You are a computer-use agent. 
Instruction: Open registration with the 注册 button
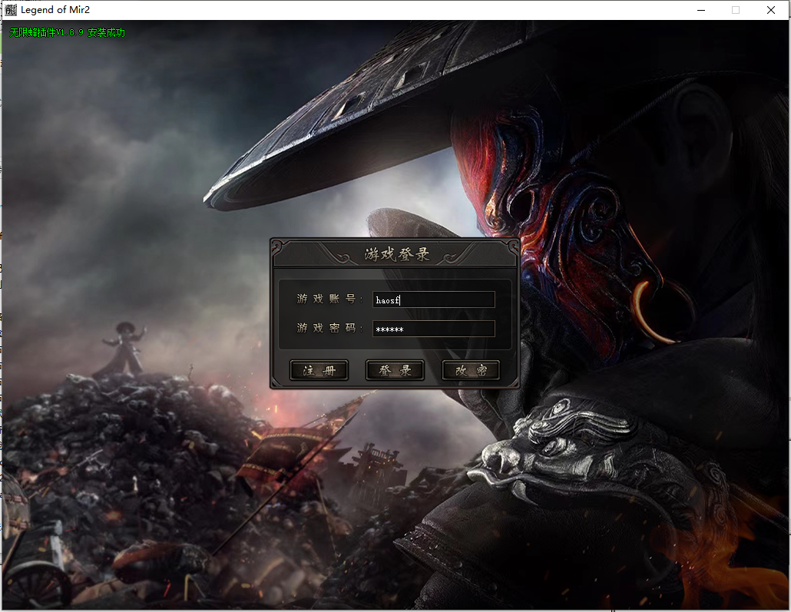[319, 370]
